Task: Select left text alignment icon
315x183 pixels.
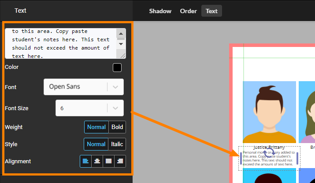Action: 85,161
